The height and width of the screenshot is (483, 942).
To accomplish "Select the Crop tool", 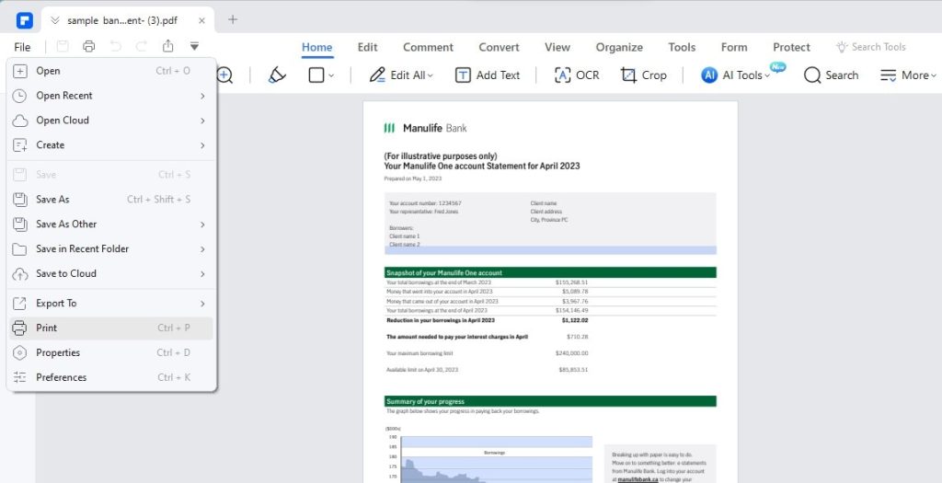I will (644, 75).
